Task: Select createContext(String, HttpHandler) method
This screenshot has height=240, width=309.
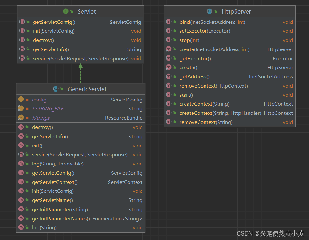Action: click(220, 113)
